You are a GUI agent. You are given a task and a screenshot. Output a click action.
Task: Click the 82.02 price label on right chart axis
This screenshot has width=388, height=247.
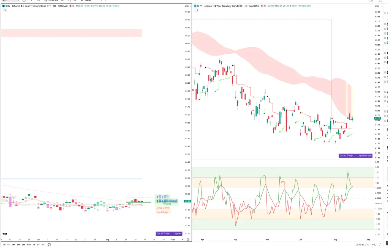pos(377,119)
